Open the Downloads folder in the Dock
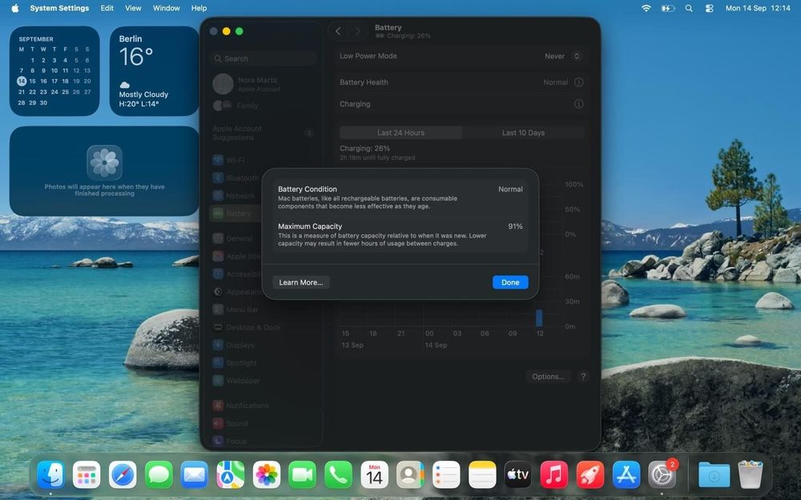 click(714, 474)
